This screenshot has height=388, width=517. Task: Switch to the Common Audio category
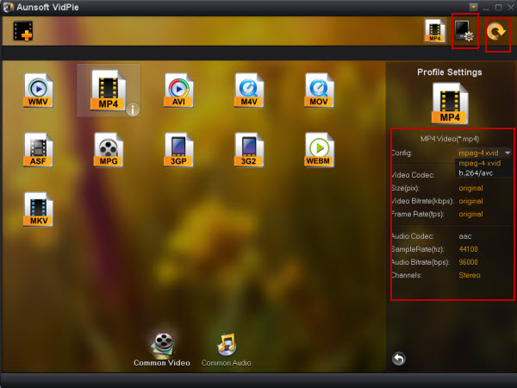click(226, 350)
